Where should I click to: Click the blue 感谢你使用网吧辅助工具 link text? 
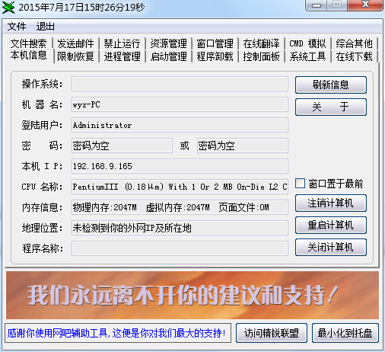[116, 333]
